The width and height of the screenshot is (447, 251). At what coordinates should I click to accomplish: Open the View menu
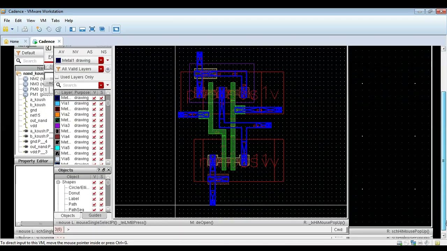click(x=31, y=21)
